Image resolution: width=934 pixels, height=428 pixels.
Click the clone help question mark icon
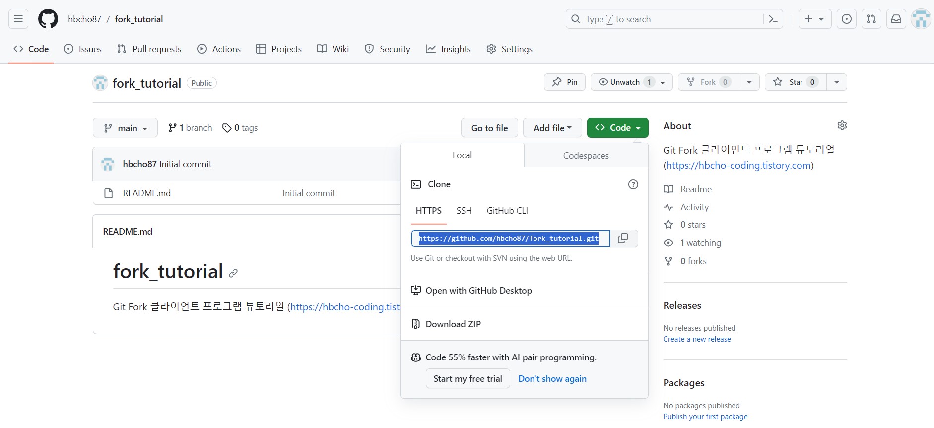click(x=633, y=184)
